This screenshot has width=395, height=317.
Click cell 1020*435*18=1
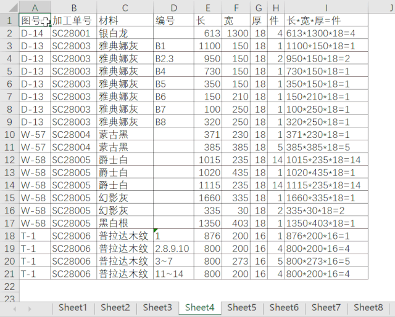(326, 172)
